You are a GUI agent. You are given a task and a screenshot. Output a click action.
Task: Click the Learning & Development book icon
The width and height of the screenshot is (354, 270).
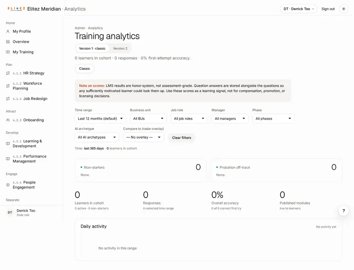tap(8, 144)
